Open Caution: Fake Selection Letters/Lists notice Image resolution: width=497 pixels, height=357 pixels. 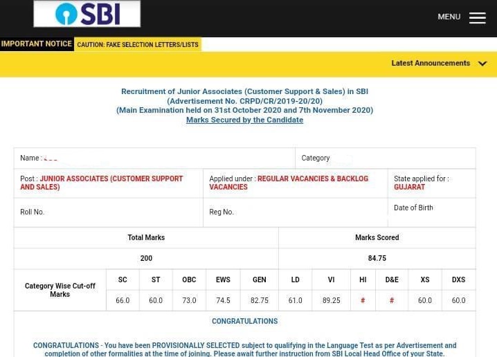point(138,45)
